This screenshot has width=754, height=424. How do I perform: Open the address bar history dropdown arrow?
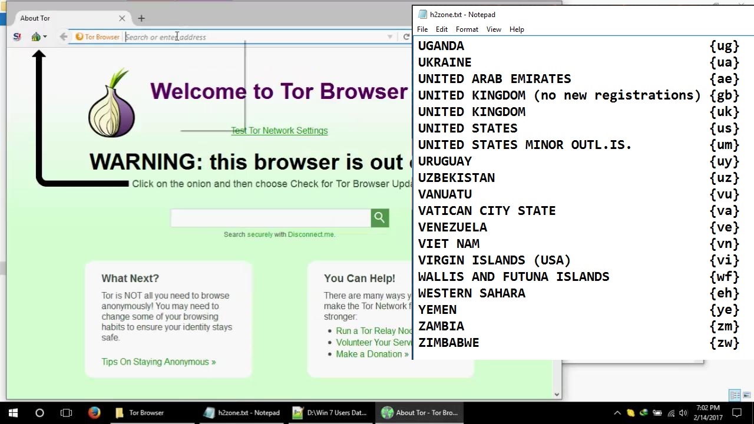click(x=389, y=37)
